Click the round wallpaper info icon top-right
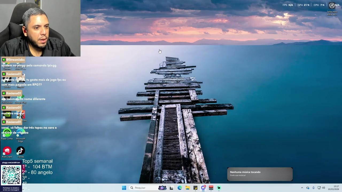This screenshot has width=342, height=192. pos(332,5)
